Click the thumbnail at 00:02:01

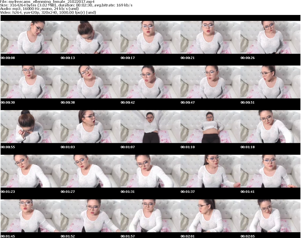click(x=210, y=216)
